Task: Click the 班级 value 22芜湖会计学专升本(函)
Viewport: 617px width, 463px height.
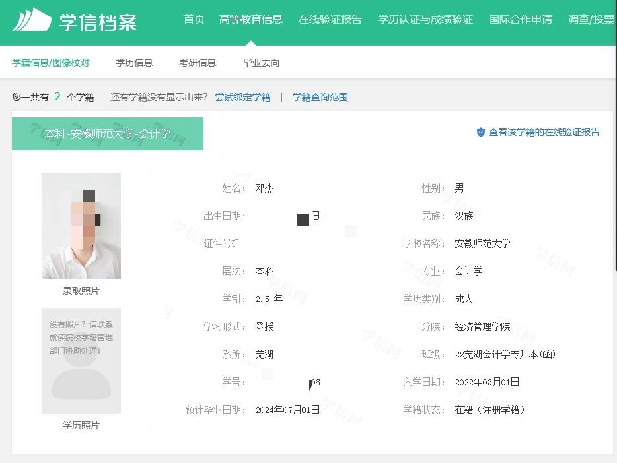Action: coord(505,355)
